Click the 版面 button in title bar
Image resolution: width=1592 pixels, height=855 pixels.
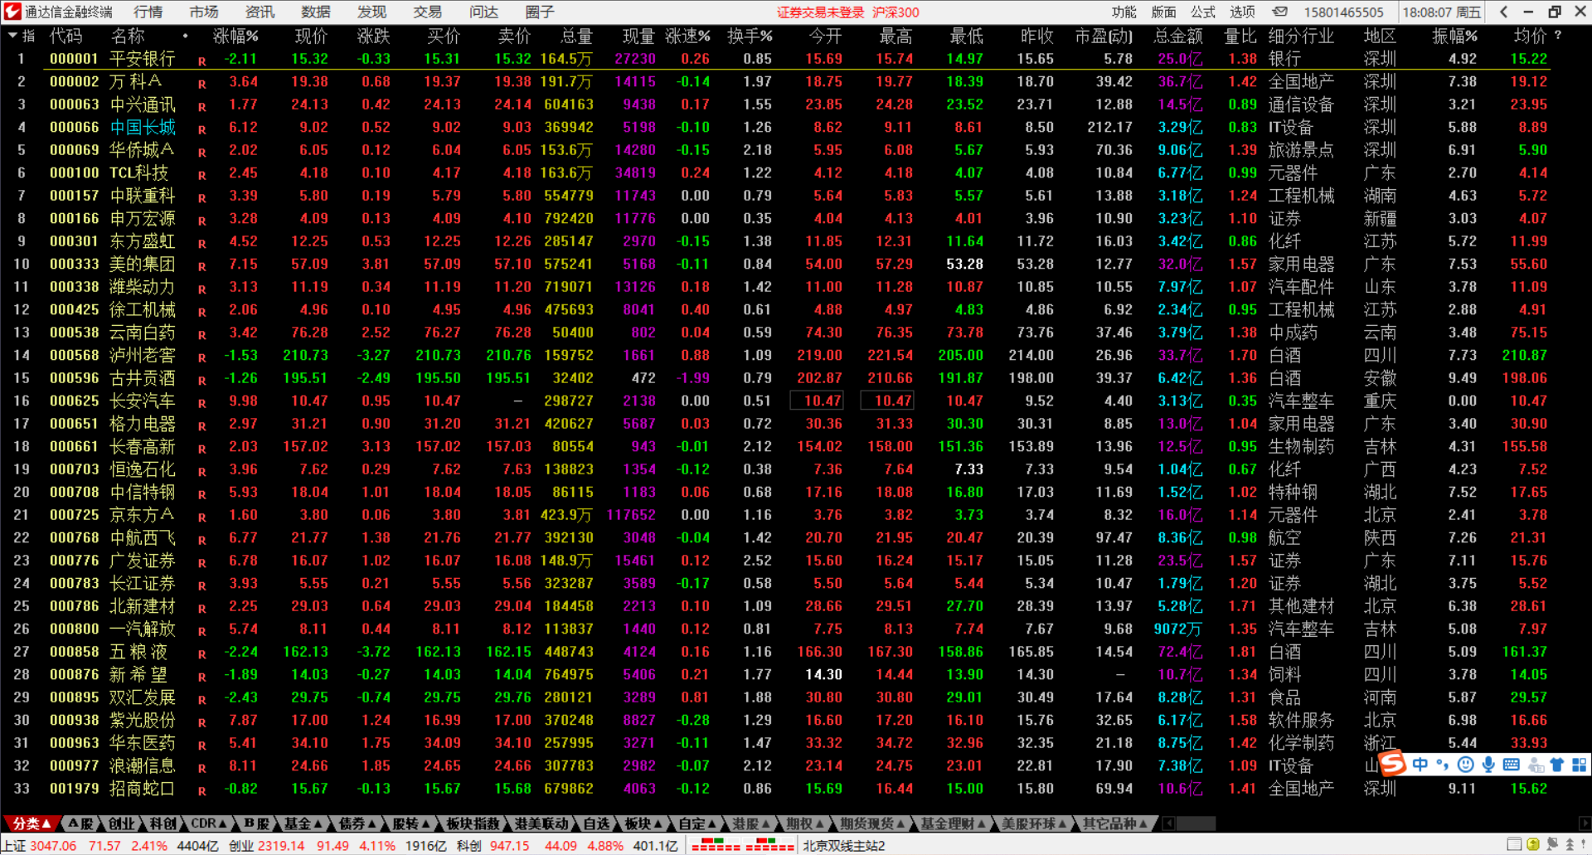(x=1164, y=12)
